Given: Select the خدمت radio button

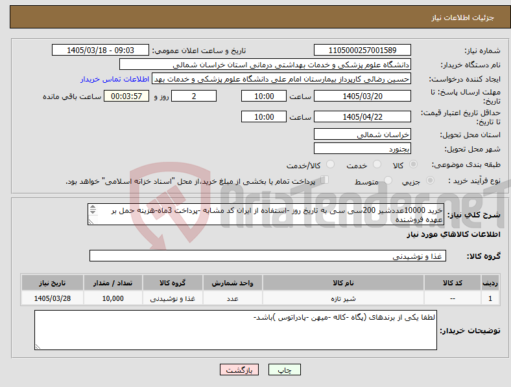Looking at the screenshot, I should pos(377,164).
